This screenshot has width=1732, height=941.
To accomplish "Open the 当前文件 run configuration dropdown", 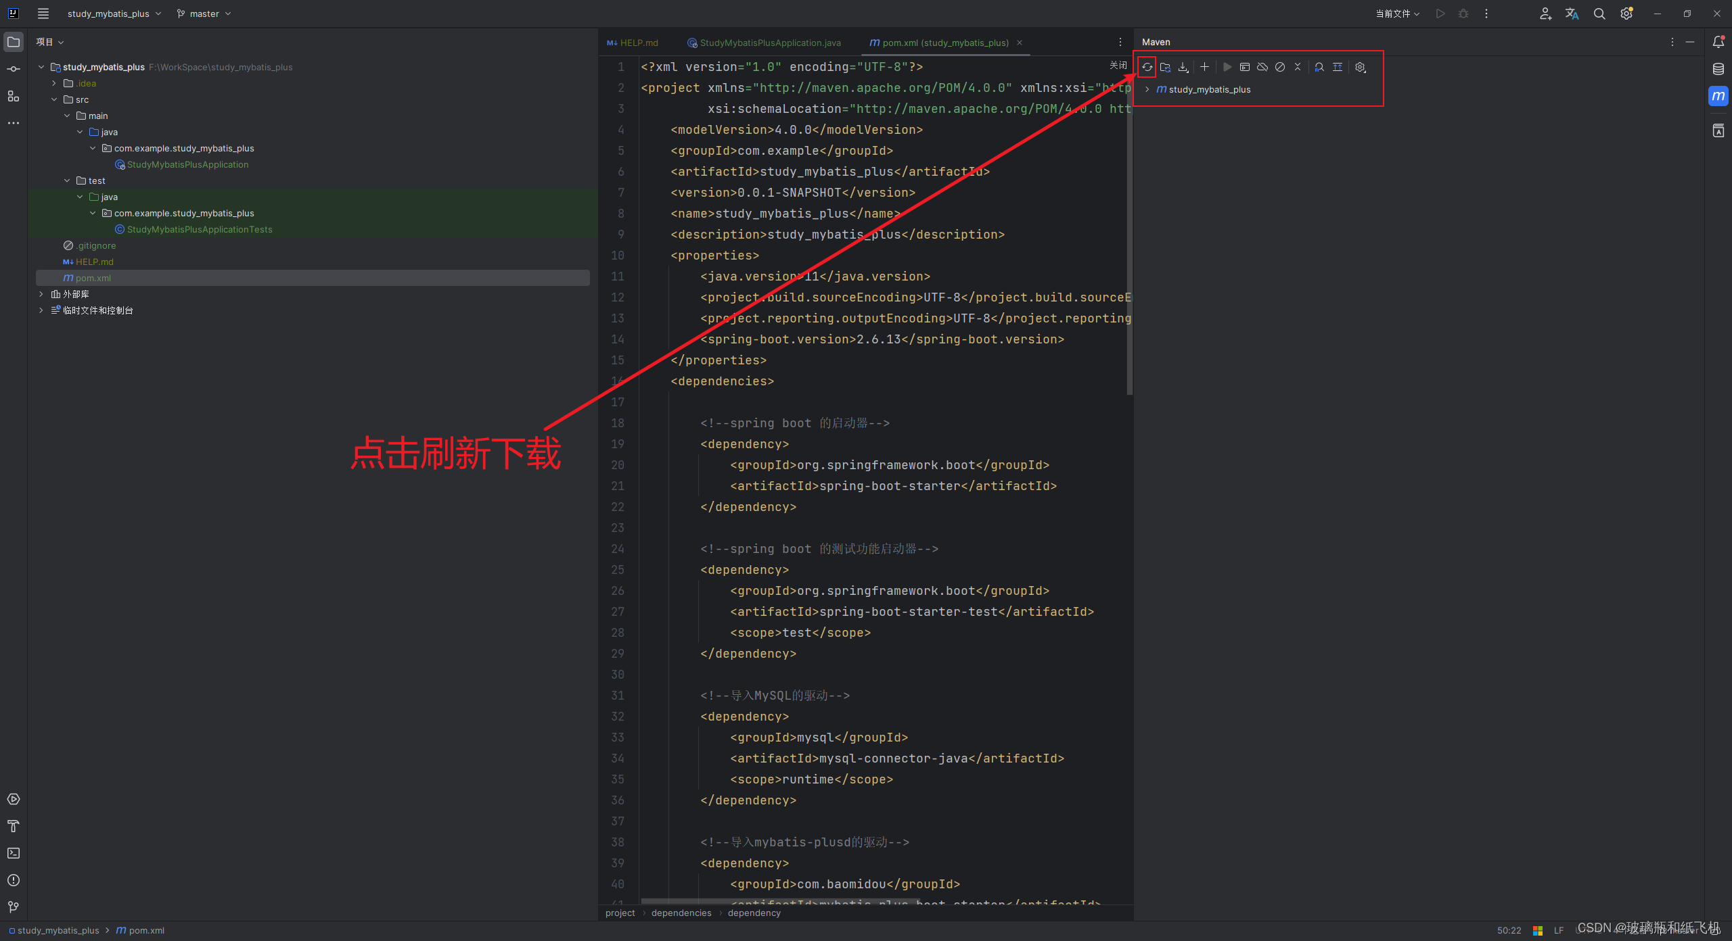I will [1398, 14].
